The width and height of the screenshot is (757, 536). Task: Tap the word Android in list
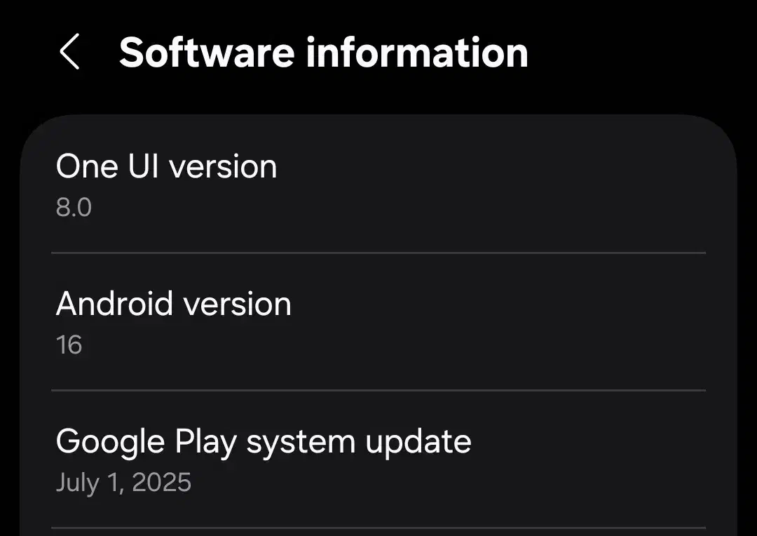point(114,304)
